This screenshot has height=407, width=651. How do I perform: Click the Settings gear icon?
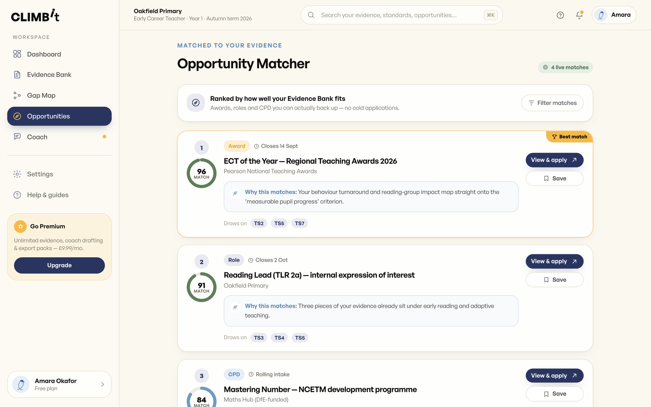[17, 174]
